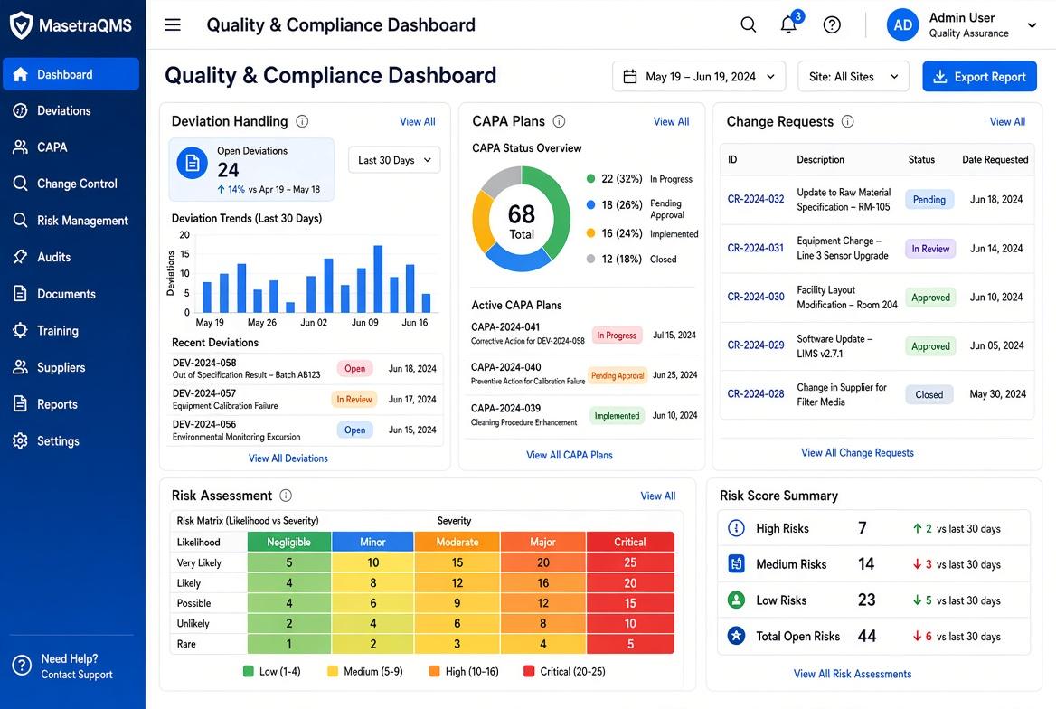1056x709 pixels.
Task: Click View All in Risk Assessment
Action: point(658,496)
